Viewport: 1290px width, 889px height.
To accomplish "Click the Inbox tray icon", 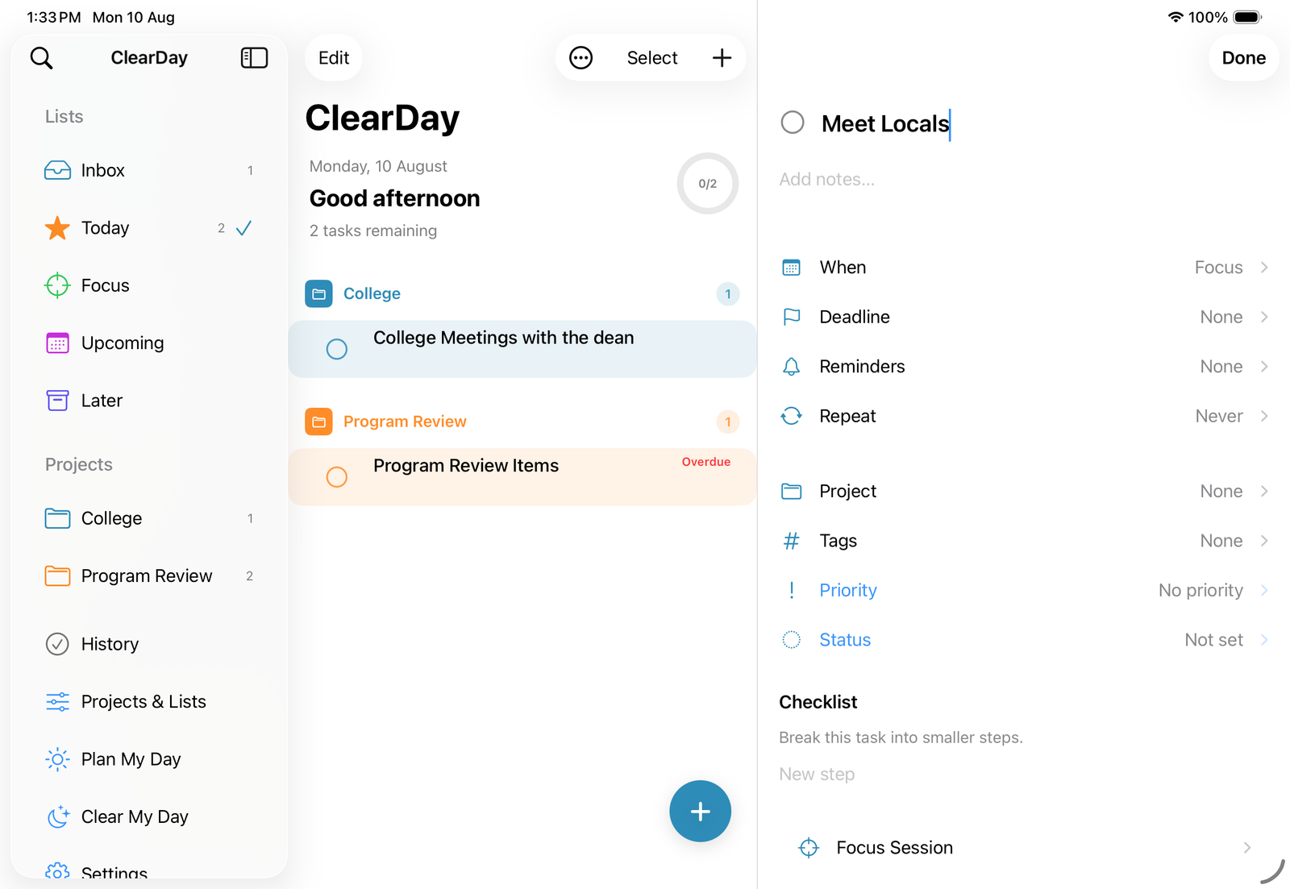I will pyautogui.click(x=57, y=170).
